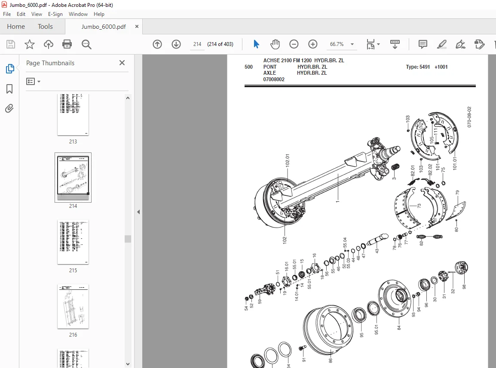Screen dimensions: 496x368
Task: Switch to the Tools tab
Action: click(x=45, y=27)
